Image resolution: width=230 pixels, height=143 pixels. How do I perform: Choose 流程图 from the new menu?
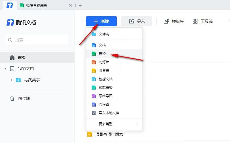point(114,104)
